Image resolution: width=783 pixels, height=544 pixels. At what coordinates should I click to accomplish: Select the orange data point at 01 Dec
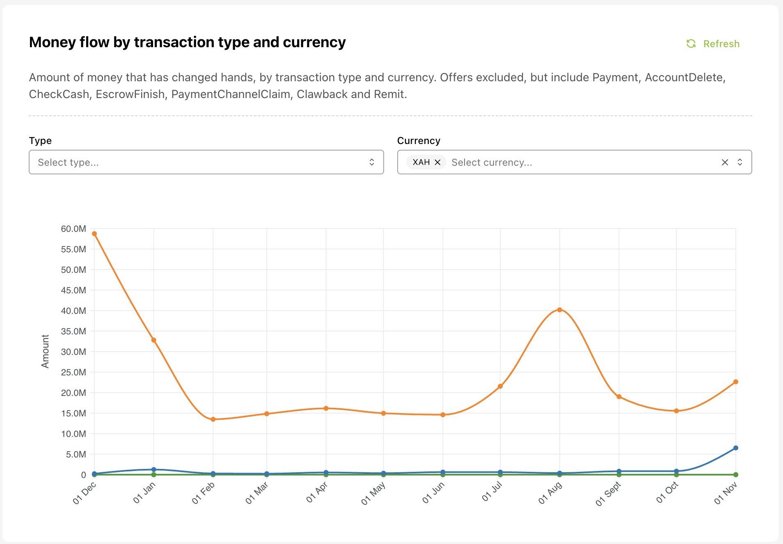pyautogui.click(x=94, y=233)
